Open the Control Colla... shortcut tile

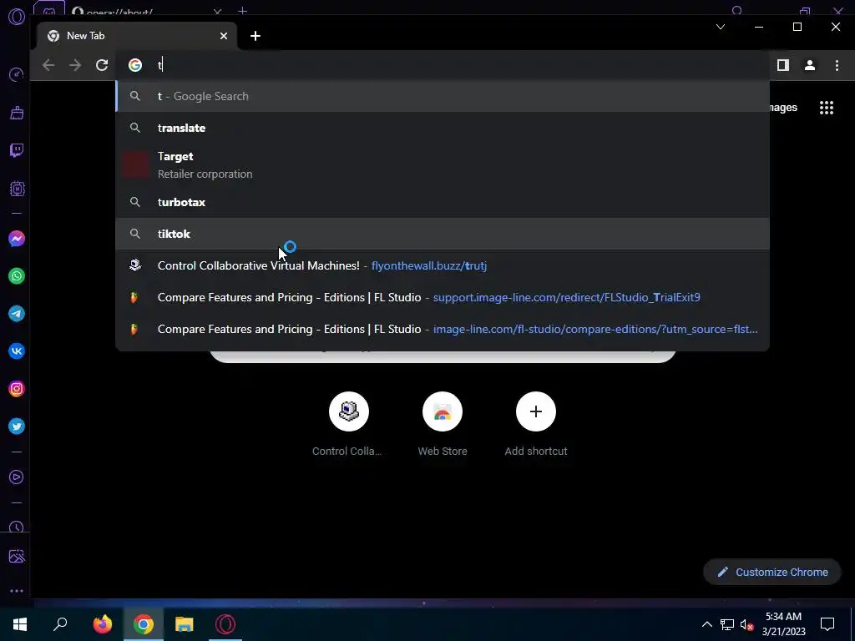click(349, 424)
